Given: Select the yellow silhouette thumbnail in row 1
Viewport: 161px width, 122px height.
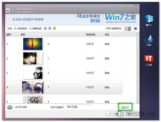Looking at the screenshot, I should tap(33, 44).
